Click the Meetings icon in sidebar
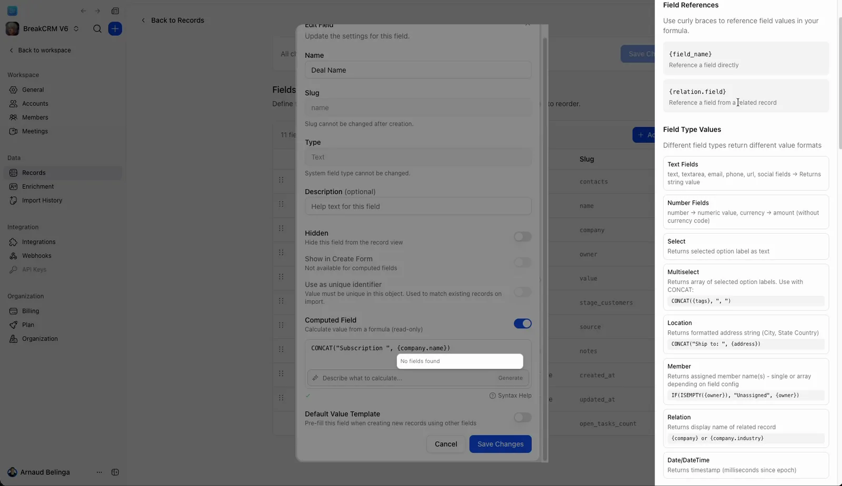Screen dimensions: 842x486 coord(13,131)
